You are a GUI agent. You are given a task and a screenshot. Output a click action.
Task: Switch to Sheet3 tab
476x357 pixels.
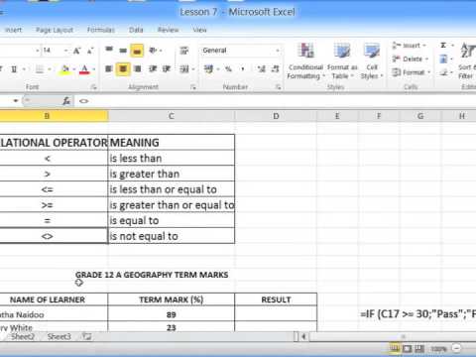tap(59, 337)
